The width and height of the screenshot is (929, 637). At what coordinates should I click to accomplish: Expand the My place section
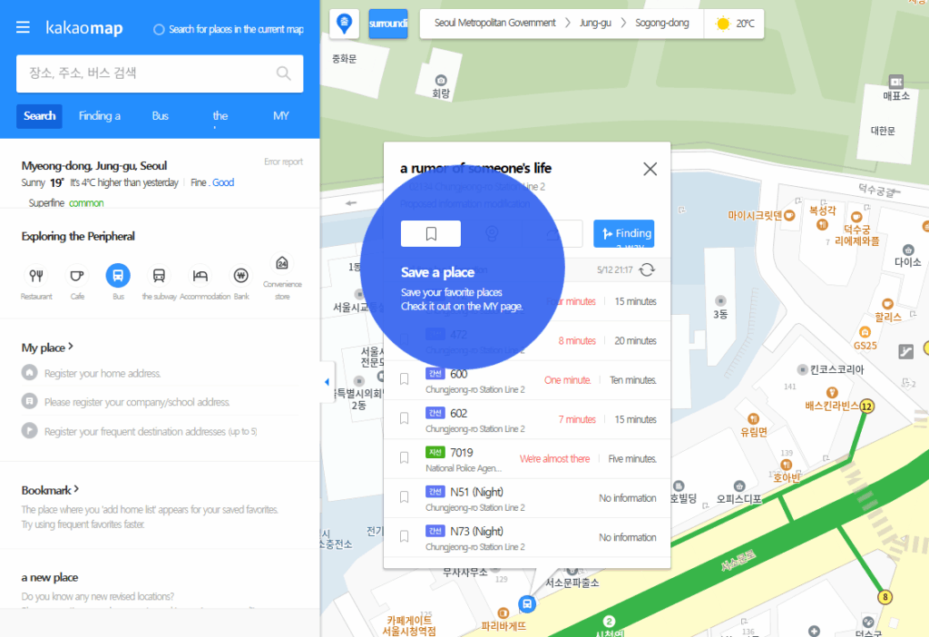(47, 348)
